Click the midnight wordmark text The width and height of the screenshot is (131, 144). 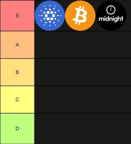click(x=111, y=19)
